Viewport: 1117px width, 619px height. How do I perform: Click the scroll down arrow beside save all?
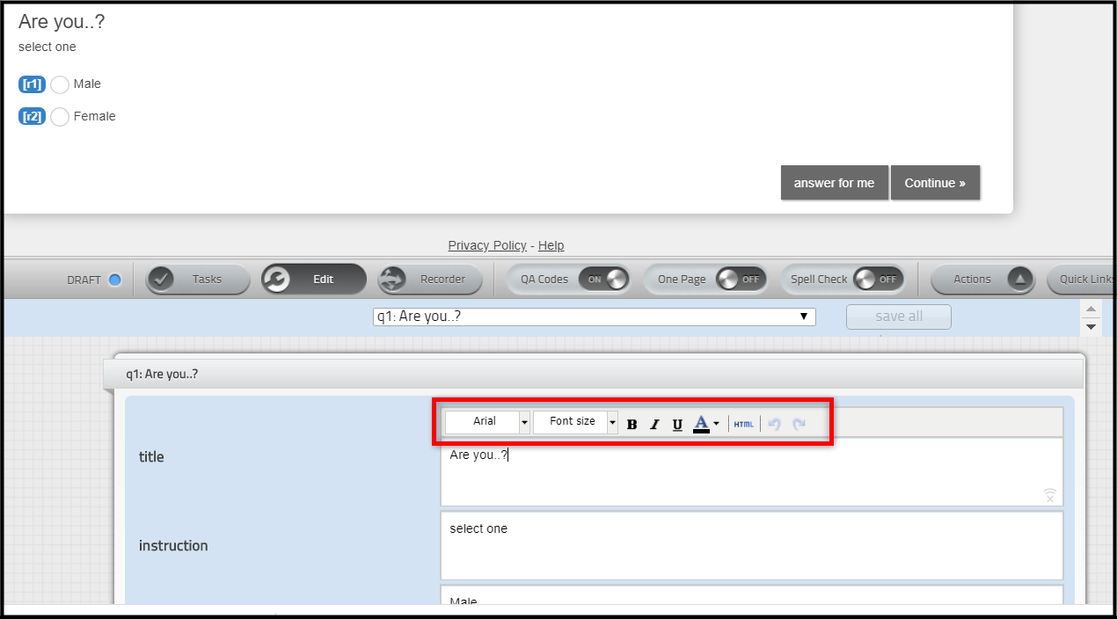(1091, 326)
